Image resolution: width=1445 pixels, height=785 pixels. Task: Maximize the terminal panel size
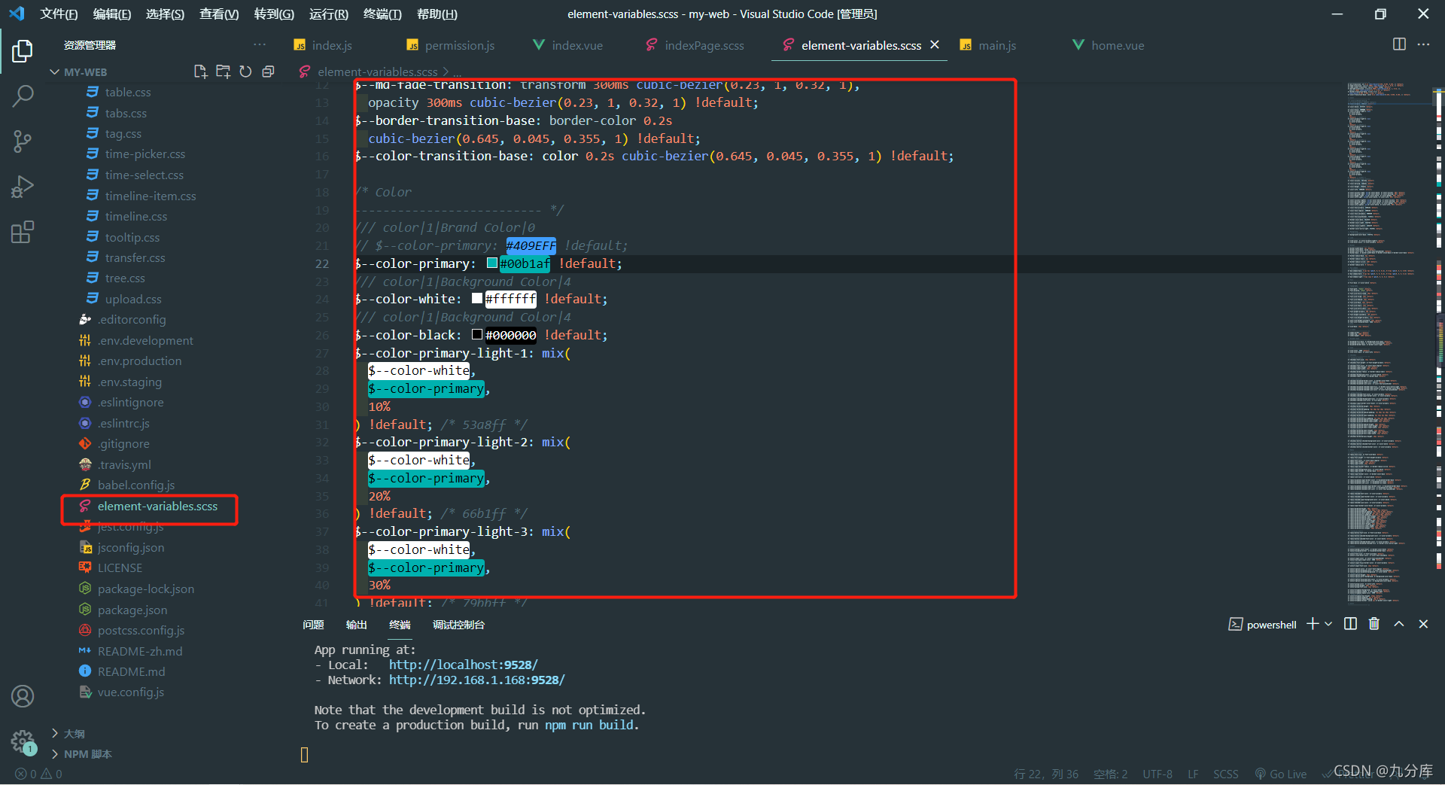point(1399,624)
